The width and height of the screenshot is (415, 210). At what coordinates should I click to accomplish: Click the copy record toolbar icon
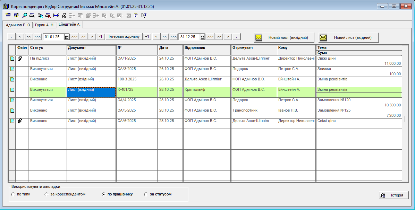(40, 15)
